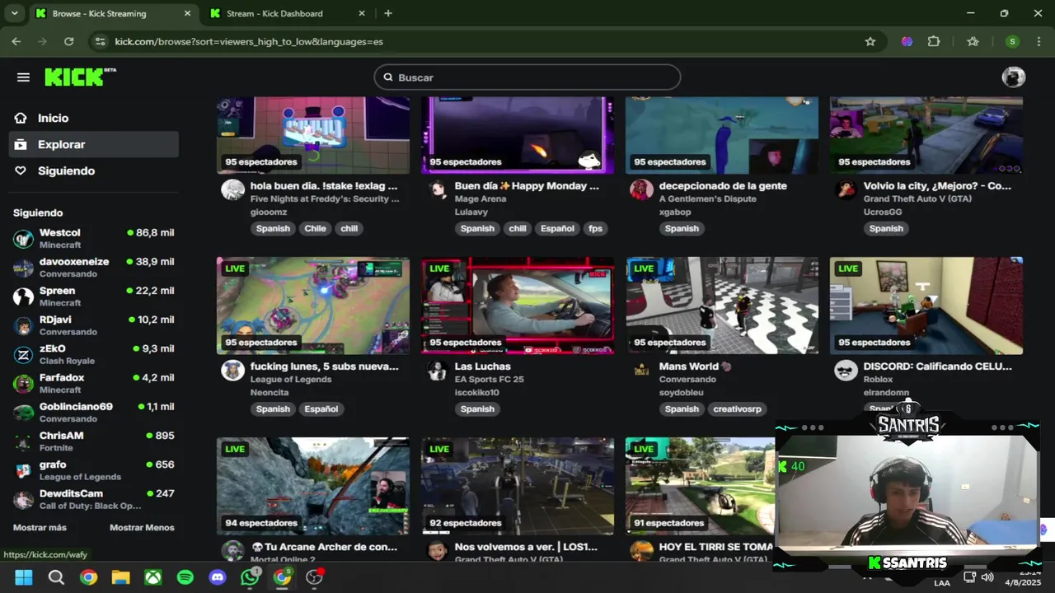Click iscokiko10 channel name

point(477,393)
